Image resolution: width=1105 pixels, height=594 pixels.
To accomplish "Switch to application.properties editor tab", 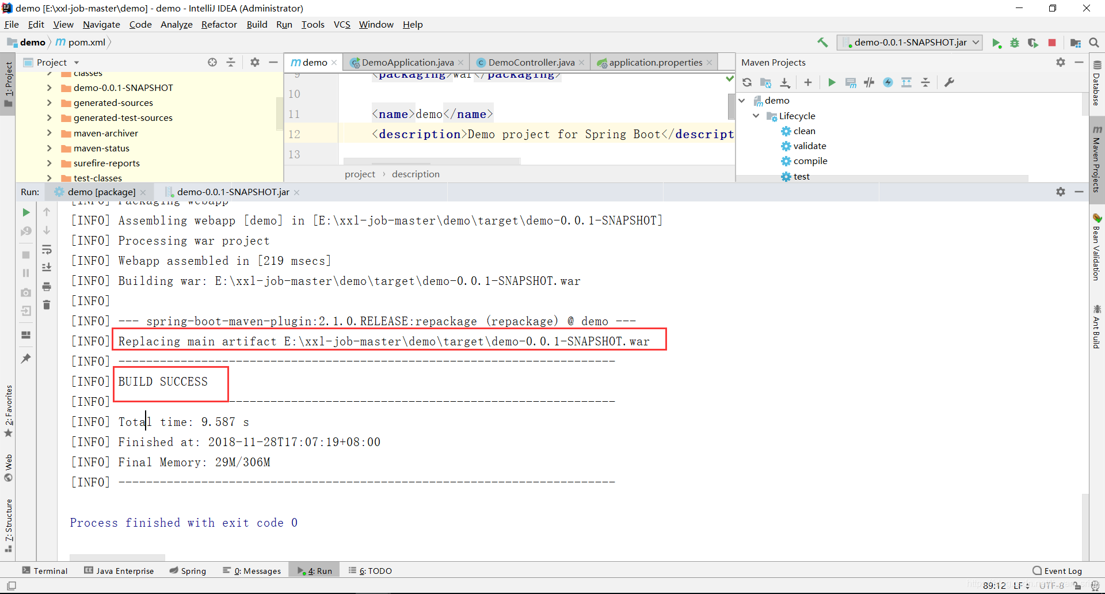I will (x=654, y=62).
